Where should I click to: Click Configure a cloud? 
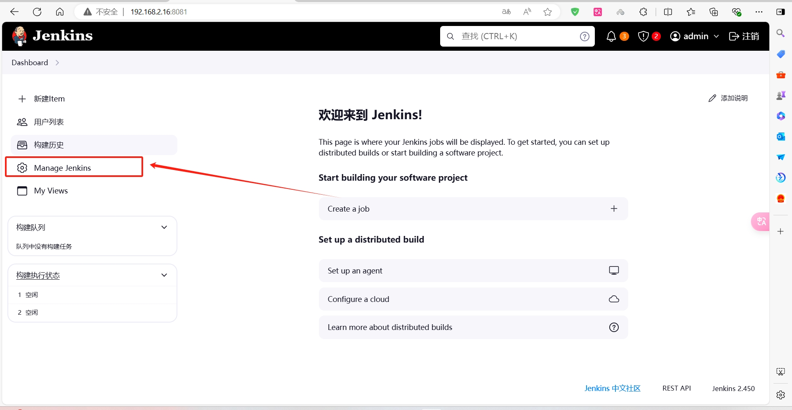coord(473,299)
